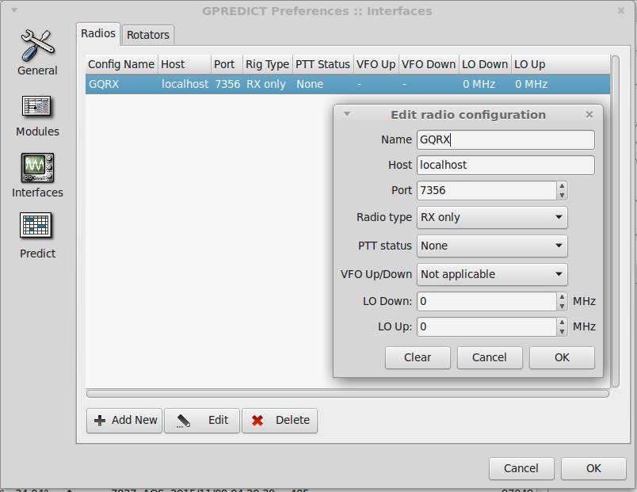Decrease LO Down with down arrow

562,307
